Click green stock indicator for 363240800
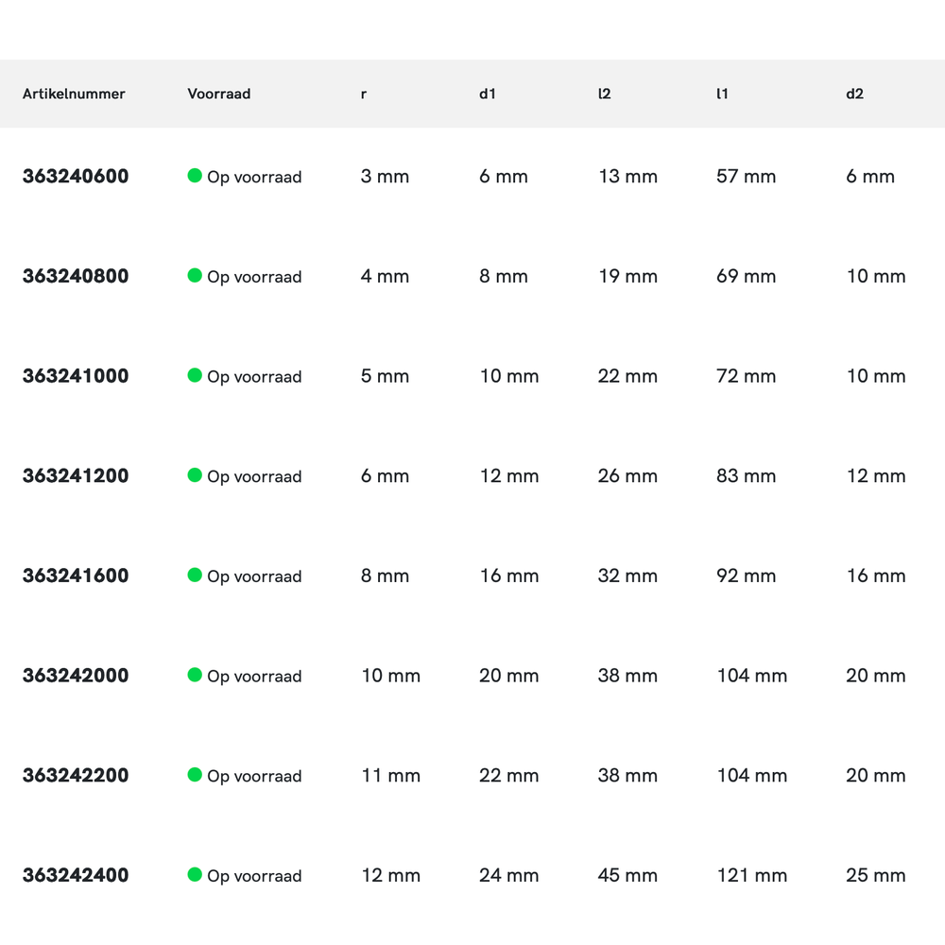Image resolution: width=945 pixels, height=945 pixels. (195, 276)
